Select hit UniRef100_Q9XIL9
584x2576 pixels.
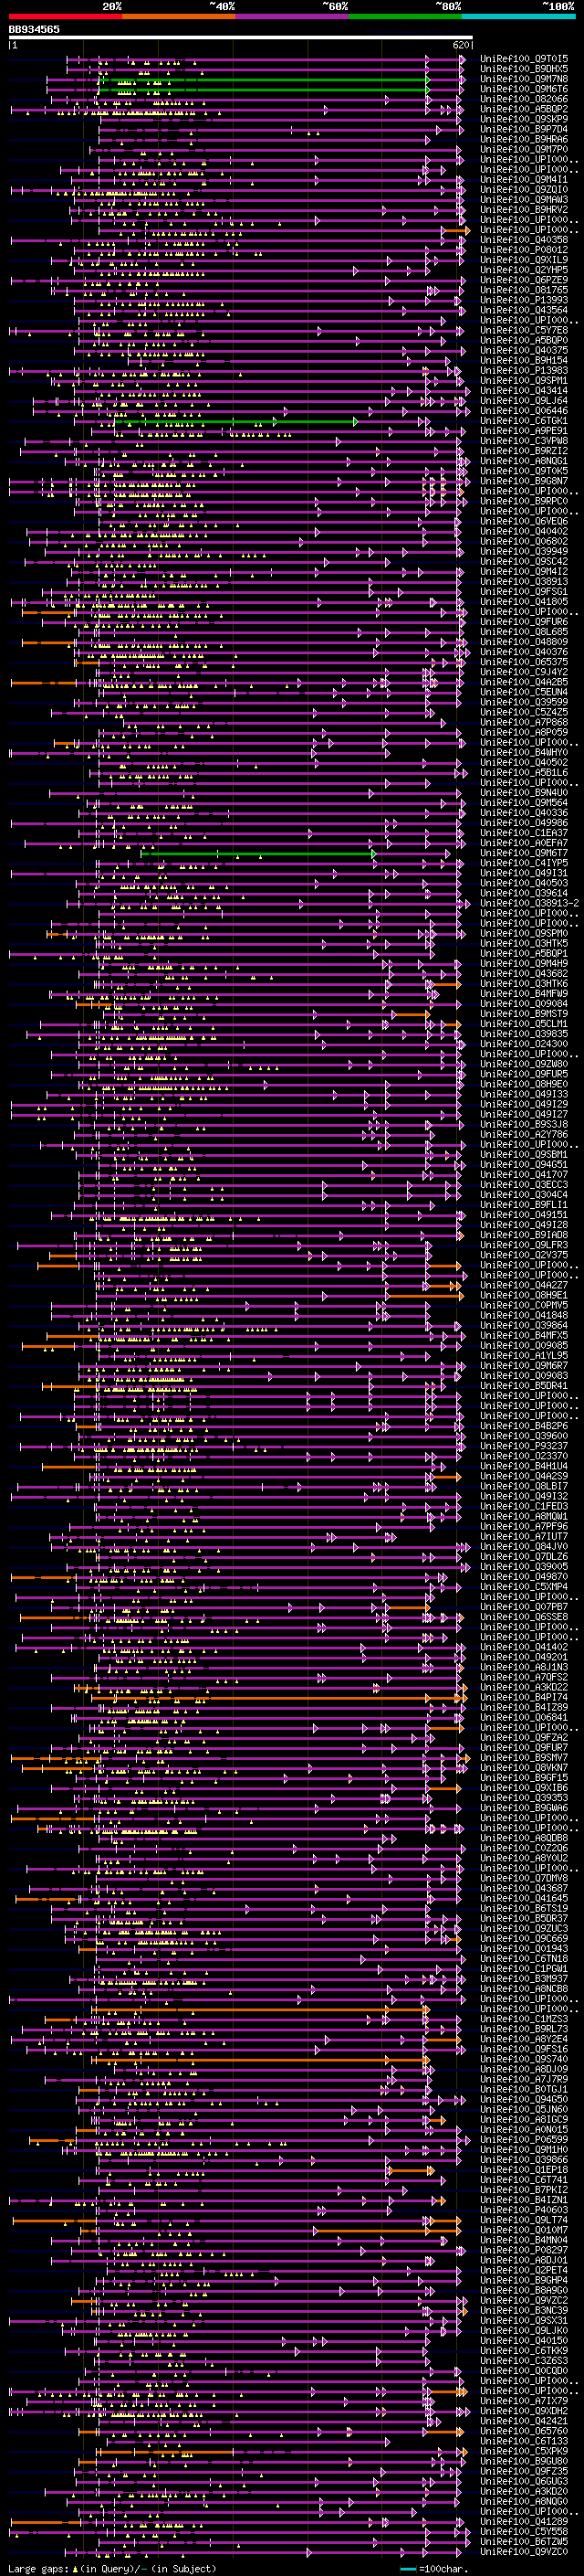point(524,260)
